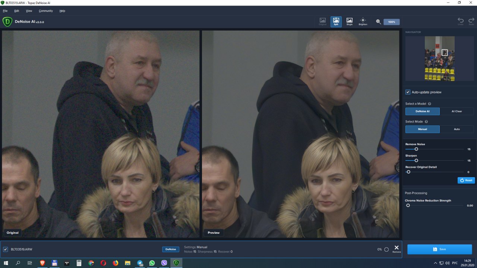Open Chrome from the taskbar
This screenshot has height=268, width=477.
[x=91, y=263]
